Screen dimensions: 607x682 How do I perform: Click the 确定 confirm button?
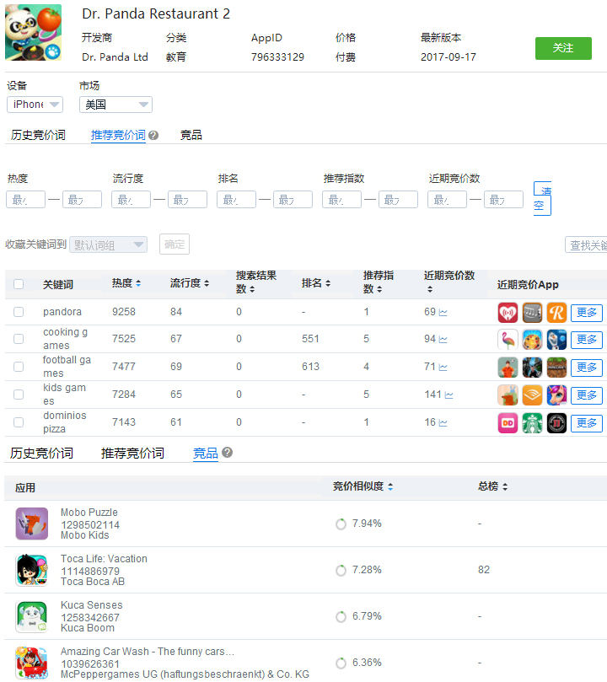(x=175, y=244)
